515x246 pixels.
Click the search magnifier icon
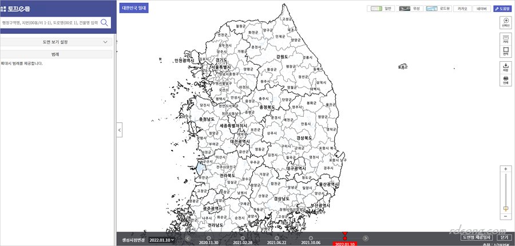click(x=105, y=22)
